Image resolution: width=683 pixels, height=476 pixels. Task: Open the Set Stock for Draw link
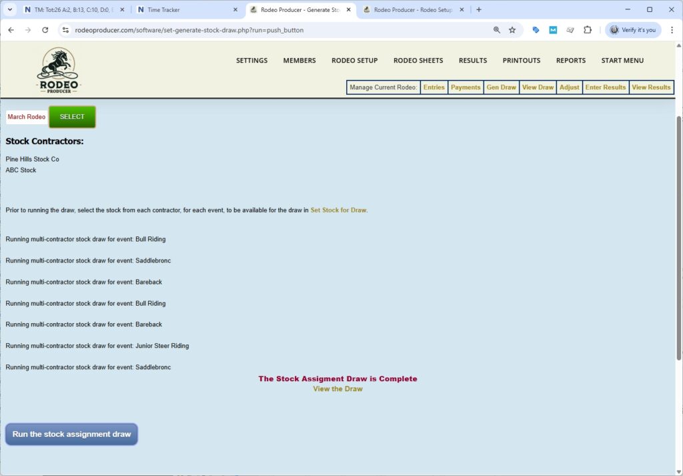(x=338, y=210)
